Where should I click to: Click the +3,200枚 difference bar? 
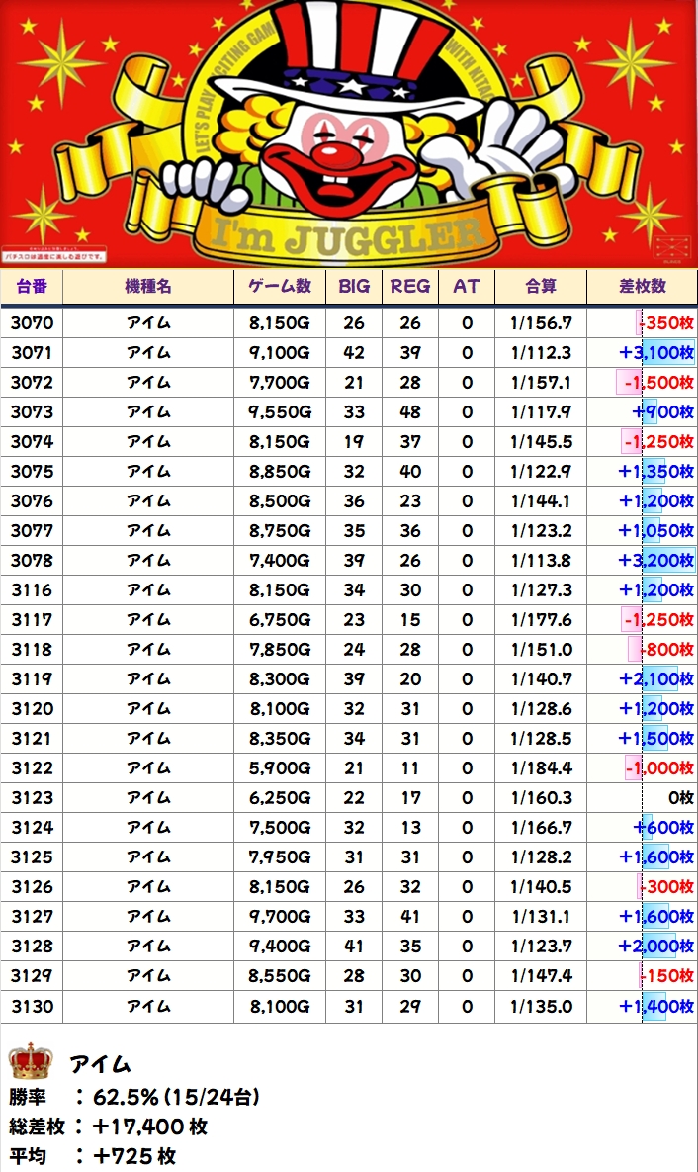coord(669,561)
